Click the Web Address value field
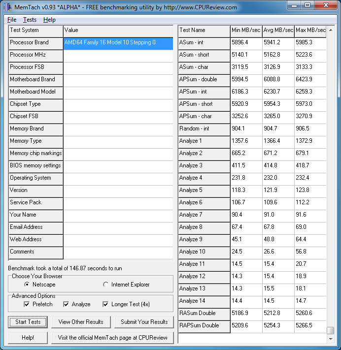 pos(118,241)
